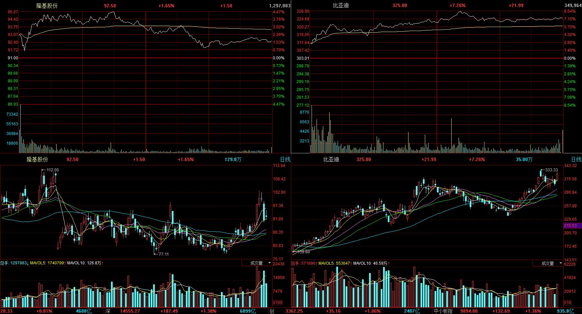This screenshot has width=582, height=314.
Task: Click 隆基股份 title above daily K-line chart
Action: (x=37, y=159)
